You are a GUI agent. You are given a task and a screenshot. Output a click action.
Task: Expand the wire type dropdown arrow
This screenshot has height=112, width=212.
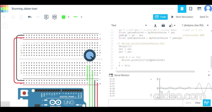coord(82,17)
